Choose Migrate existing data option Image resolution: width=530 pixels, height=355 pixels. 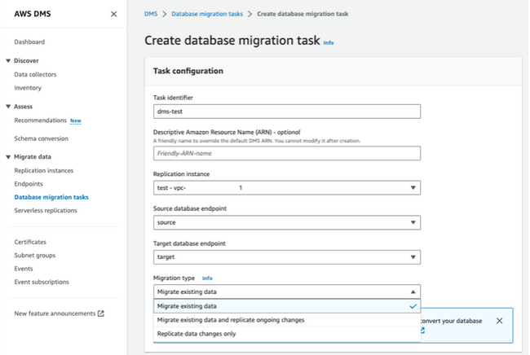tap(287, 306)
